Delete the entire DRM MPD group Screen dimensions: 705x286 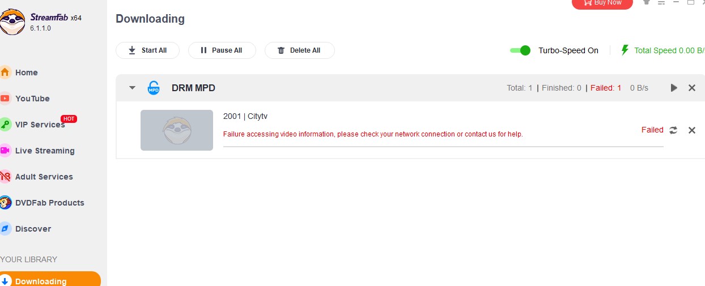click(691, 88)
